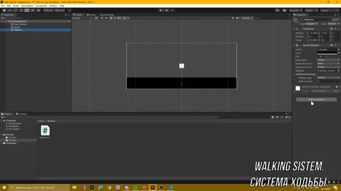
Task: Toggle 2D scene view mode
Action: 96,18
